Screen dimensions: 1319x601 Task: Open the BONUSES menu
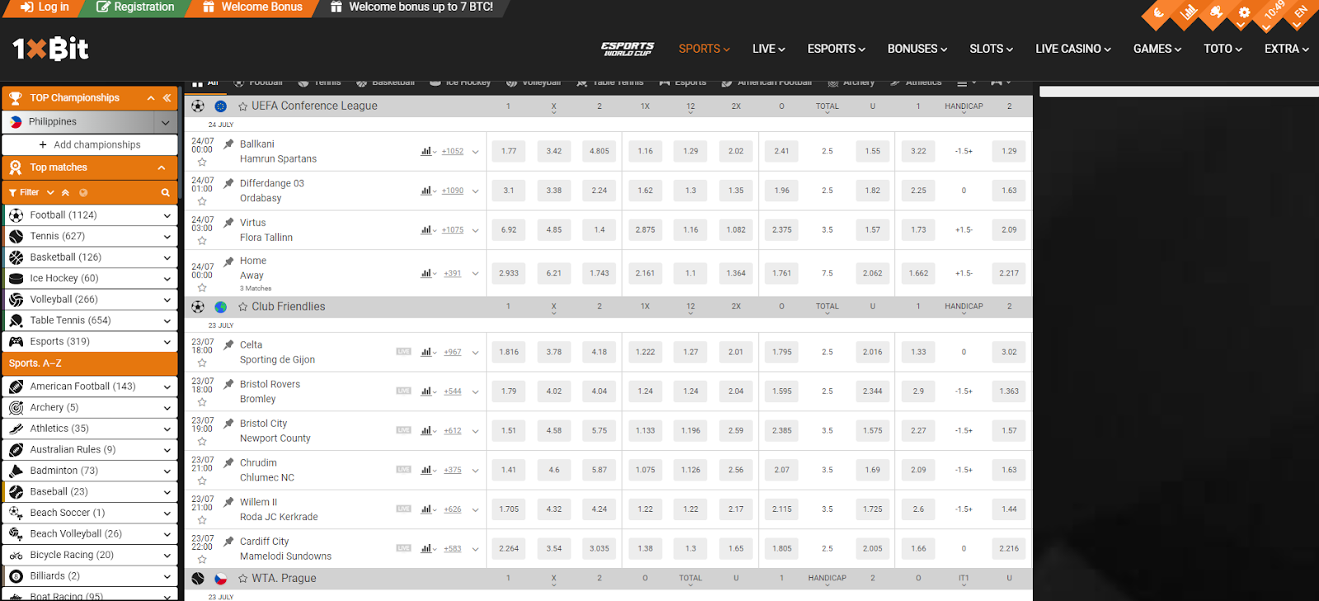pyautogui.click(x=917, y=49)
